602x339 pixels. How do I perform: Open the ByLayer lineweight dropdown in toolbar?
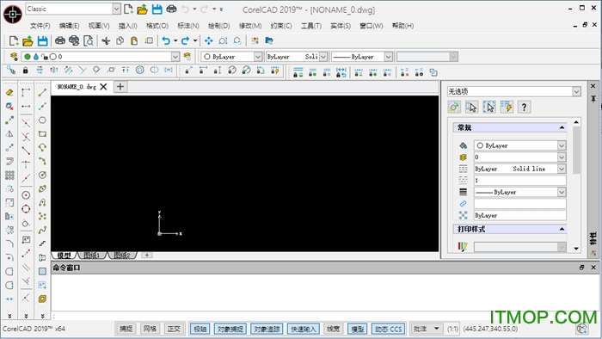pos(388,57)
